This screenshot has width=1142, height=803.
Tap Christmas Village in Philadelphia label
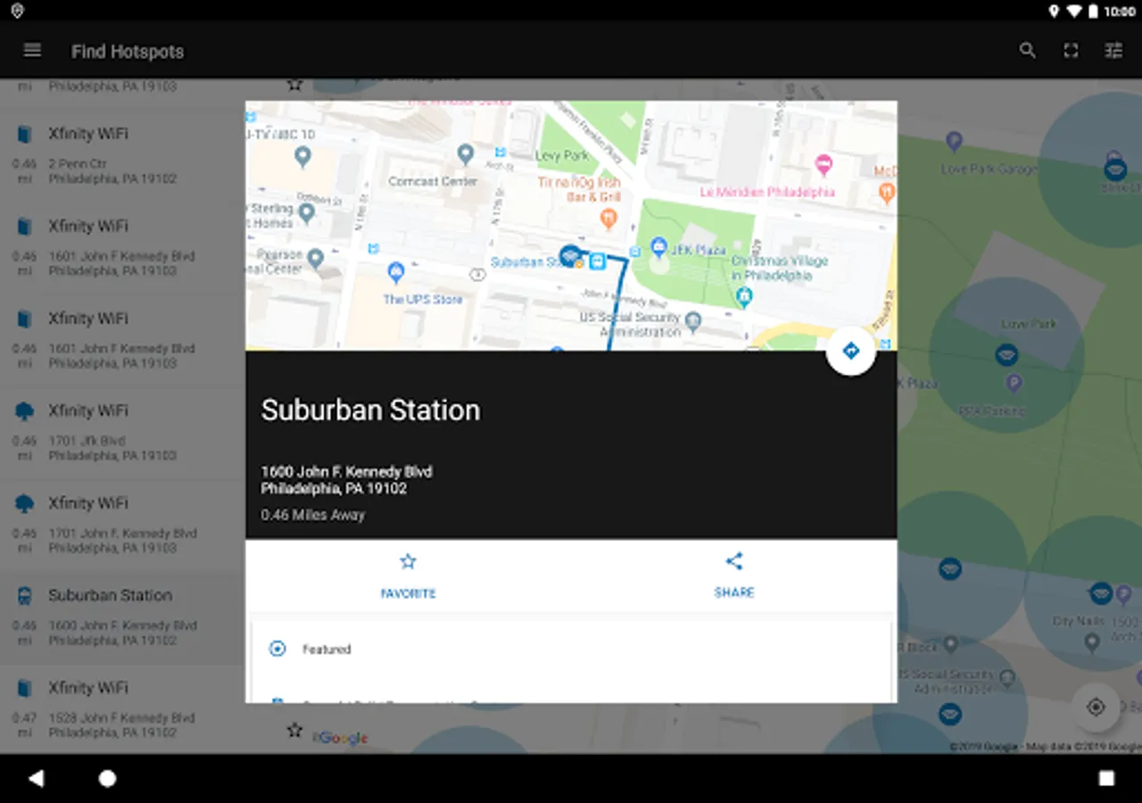780,268
